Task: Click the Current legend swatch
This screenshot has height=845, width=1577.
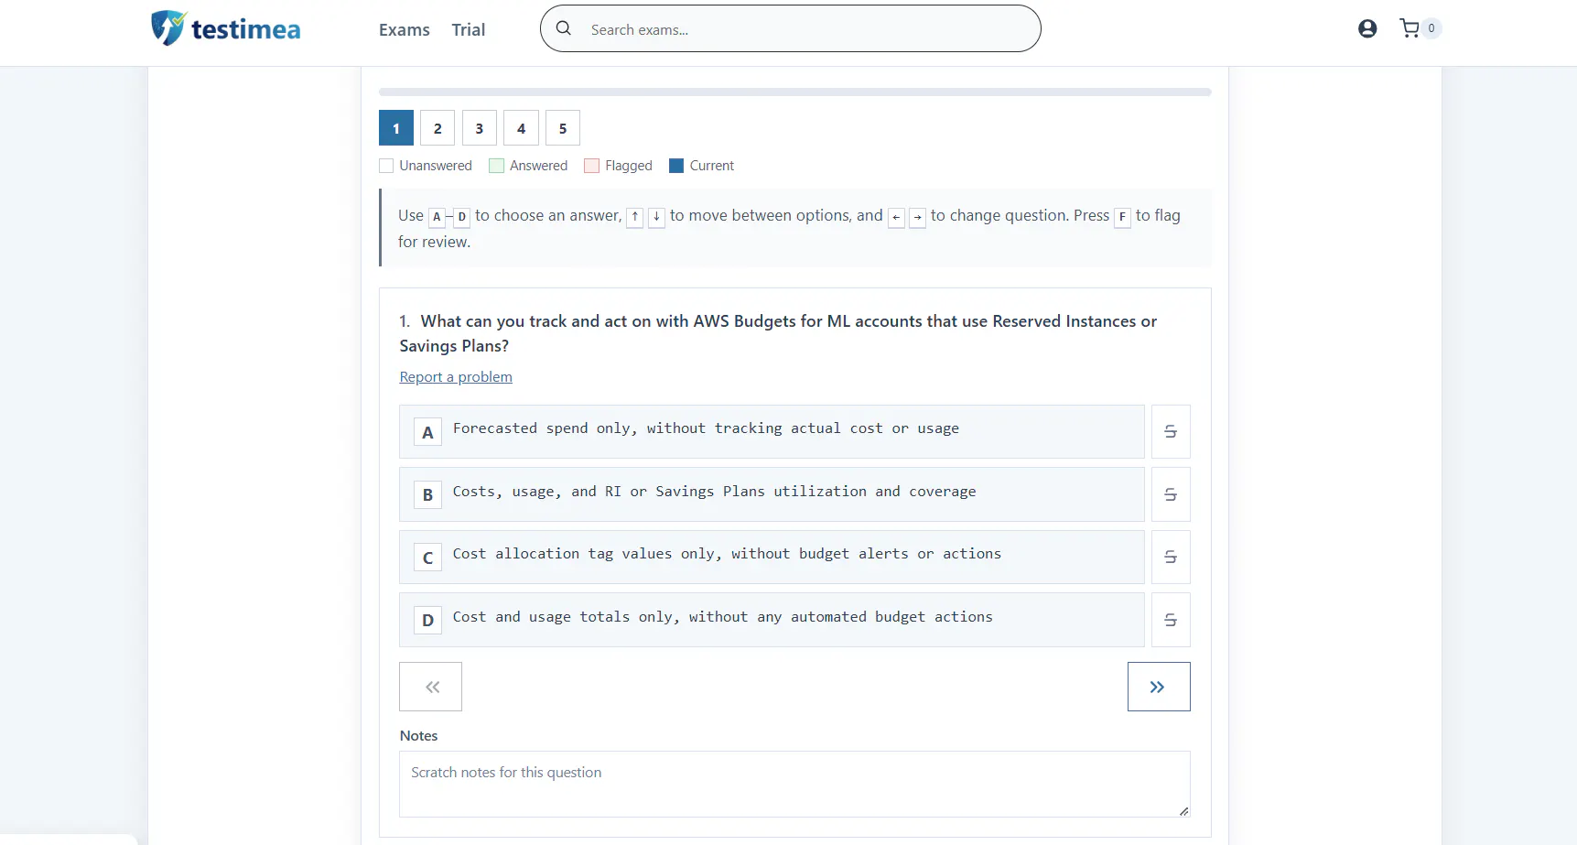Action: (676, 166)
